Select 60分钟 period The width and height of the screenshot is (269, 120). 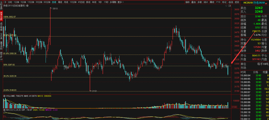tap(47, 2)
